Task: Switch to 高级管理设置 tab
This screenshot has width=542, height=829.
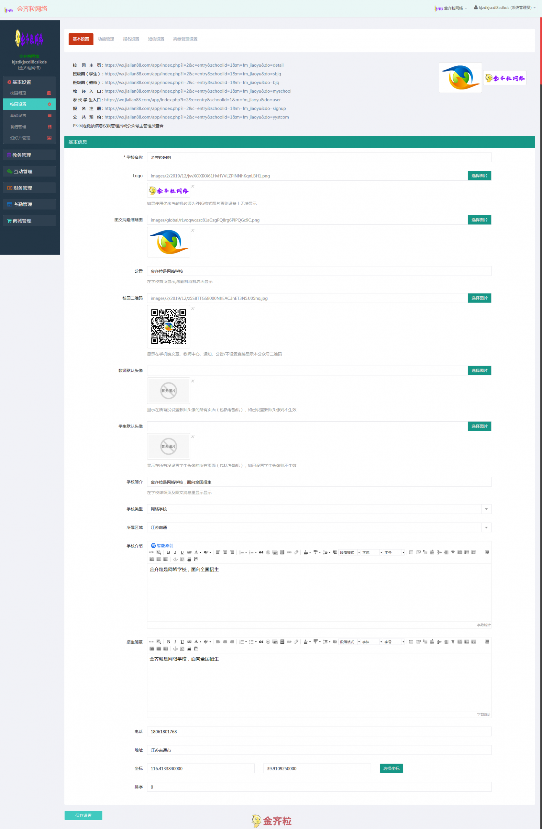Action: (185, 39)
